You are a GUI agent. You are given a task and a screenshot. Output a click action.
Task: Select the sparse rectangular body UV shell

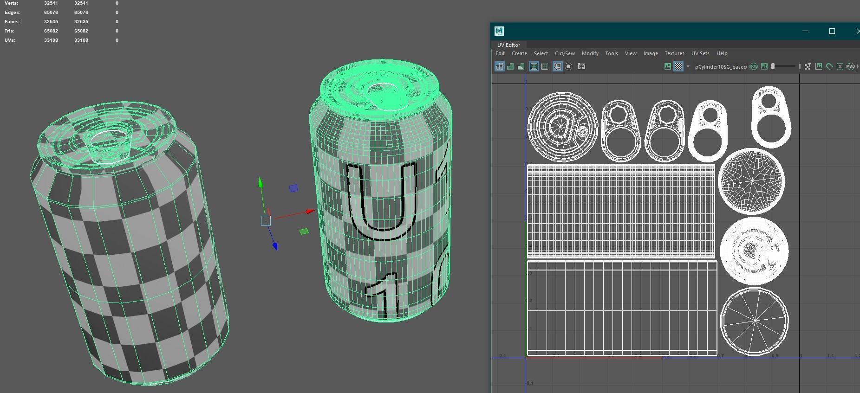point(622,308)
